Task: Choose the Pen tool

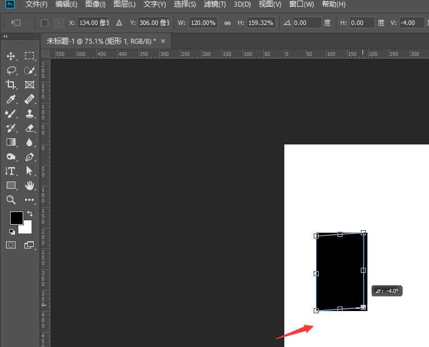Action: pos(29,157)
